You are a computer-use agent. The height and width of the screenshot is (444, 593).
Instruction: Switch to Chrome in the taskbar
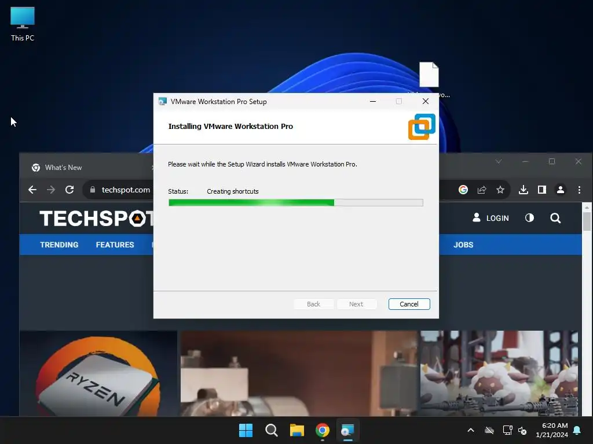point(323,430)
